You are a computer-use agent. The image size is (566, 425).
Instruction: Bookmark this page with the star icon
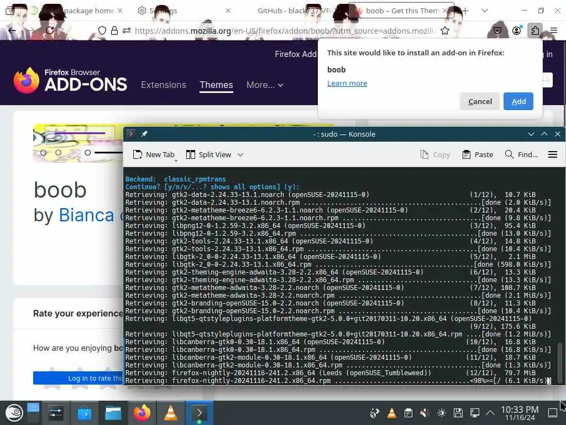(x=445, y=31)
